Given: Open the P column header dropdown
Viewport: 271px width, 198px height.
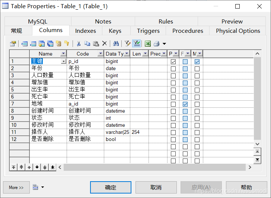Looking at the screenshot, I should (176, 53).
